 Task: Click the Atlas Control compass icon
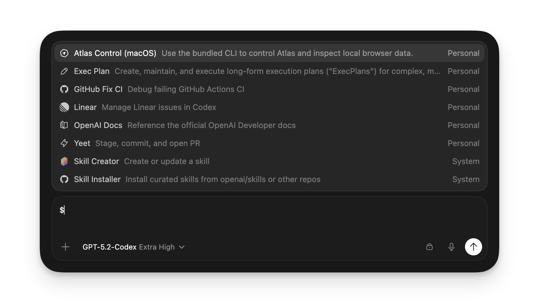[x=65, y=53]
